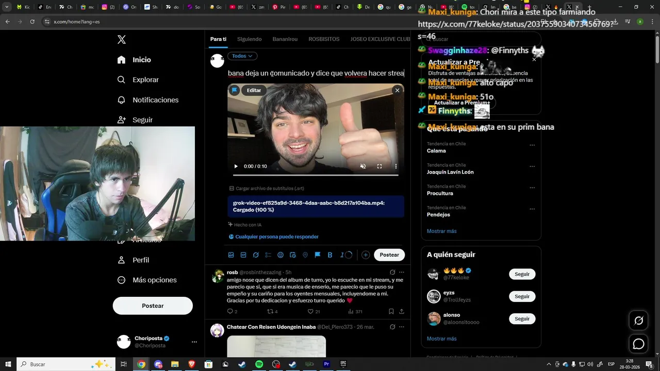The width and height of the screenshot is (660, 371).
Task: Click Cargar archivo de subtítulos (.srt)
Action: pyautogui.click(x=267, y=189)
